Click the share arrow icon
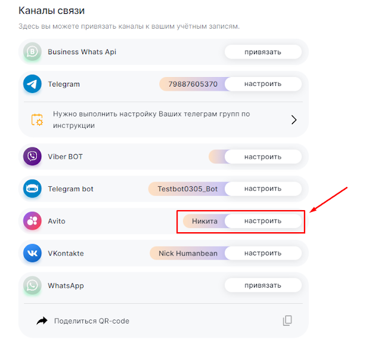This screenshot has width=372, height=342. 42,321
